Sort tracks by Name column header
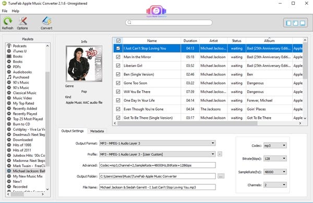 (x=152, y=40)
